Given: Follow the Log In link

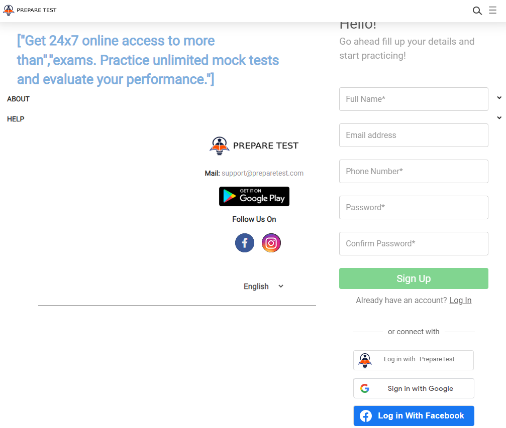Looking at the screenshot, I should coord(460,300).
